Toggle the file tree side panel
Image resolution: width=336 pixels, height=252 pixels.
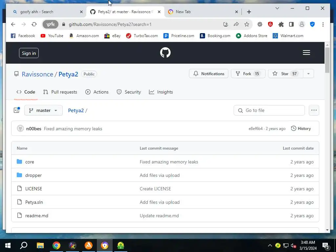click(17, 110)
